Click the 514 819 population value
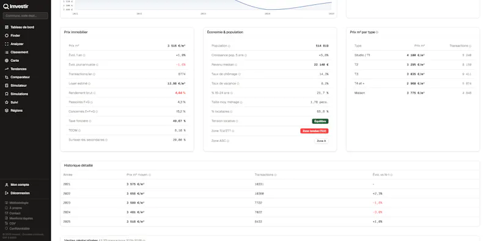 click(x=322, y=46)
